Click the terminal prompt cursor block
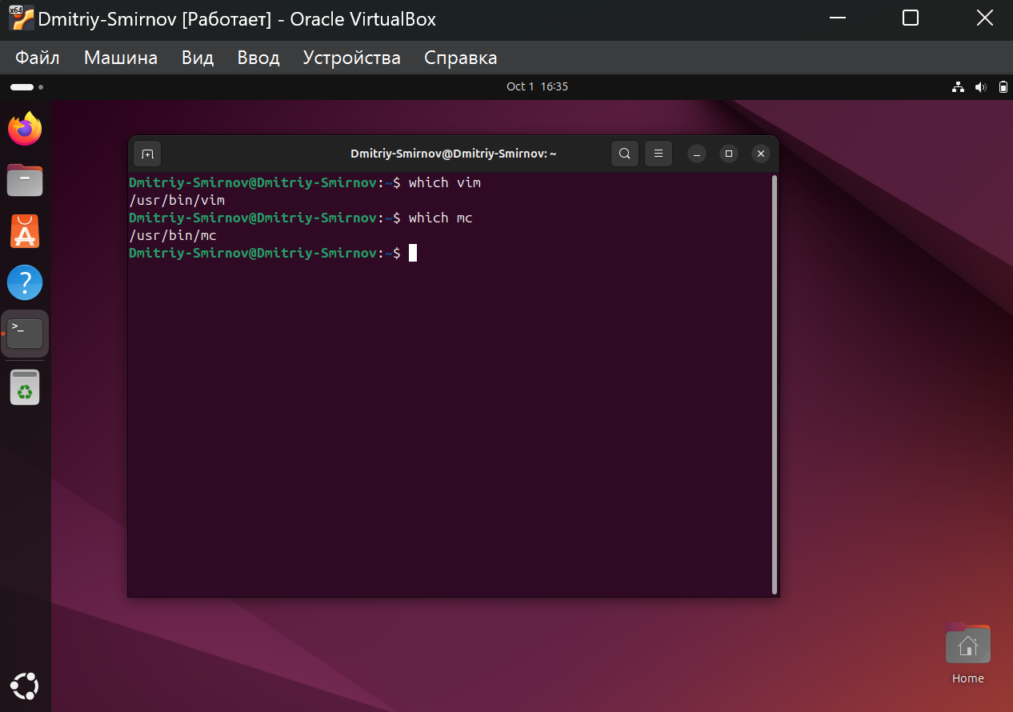 (x=413, y=253)
